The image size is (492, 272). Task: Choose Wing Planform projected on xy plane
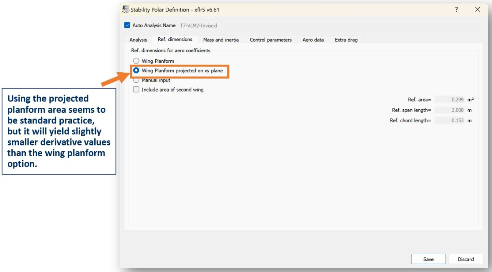pos(136,71)
